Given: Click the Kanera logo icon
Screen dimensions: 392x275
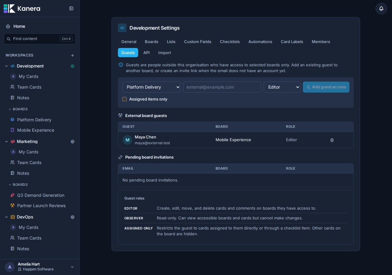Looking at the screenshot, I should pos(9,9).
